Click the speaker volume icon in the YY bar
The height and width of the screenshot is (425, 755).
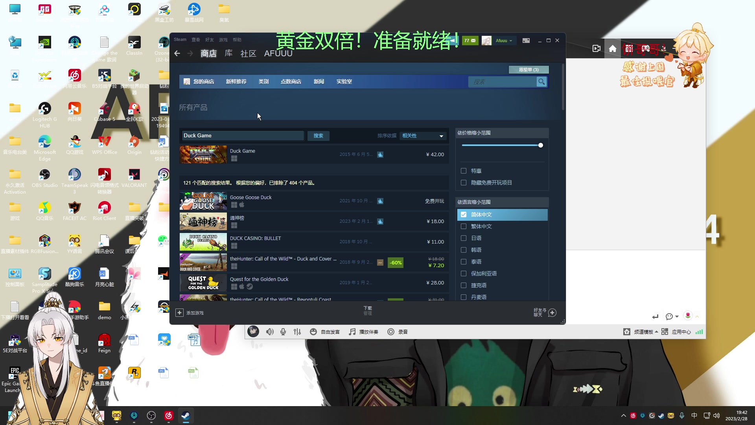point(270,332)
